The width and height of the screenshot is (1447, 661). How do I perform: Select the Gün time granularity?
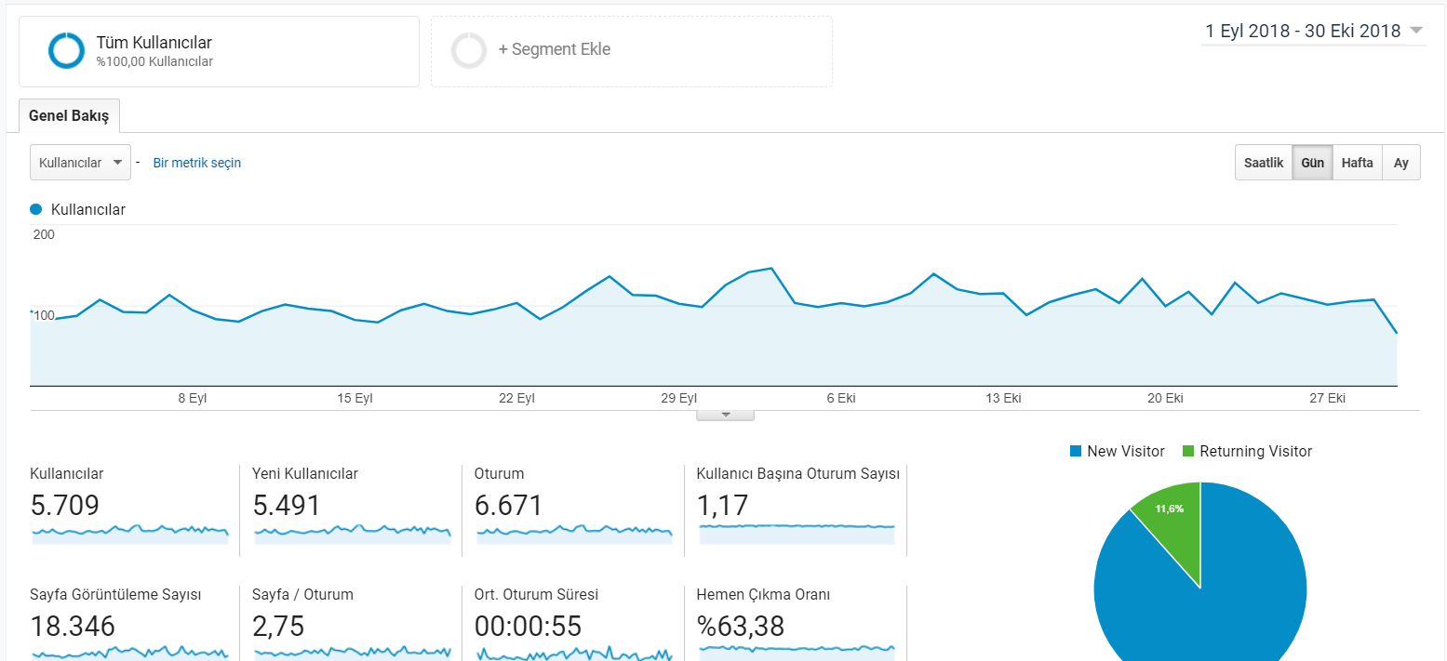[1312, 163]
